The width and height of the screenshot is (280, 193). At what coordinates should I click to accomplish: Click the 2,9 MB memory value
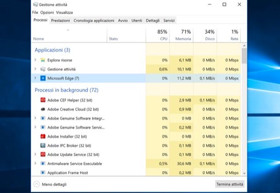185,100
